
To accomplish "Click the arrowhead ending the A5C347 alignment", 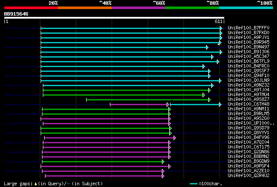I will coord(213,57).
